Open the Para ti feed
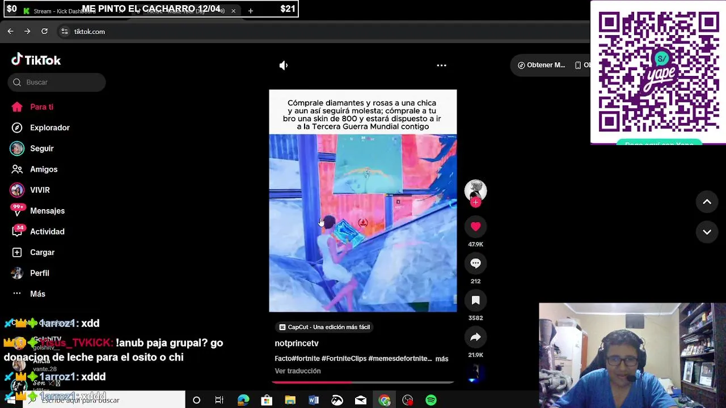The image size is (726, 408). (x=32, y=107)
